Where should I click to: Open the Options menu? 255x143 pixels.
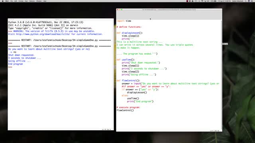click(x=32, y=1)
